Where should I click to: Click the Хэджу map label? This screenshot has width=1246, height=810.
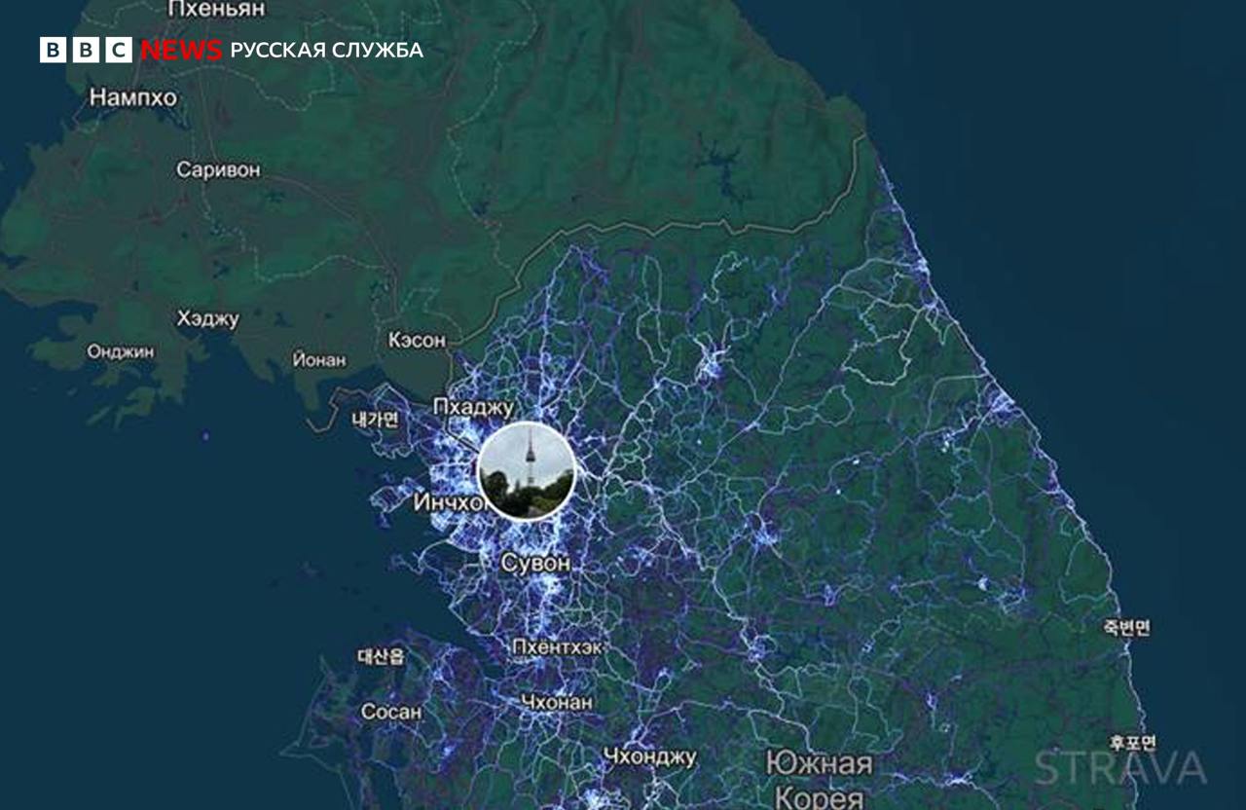[208, 319]
